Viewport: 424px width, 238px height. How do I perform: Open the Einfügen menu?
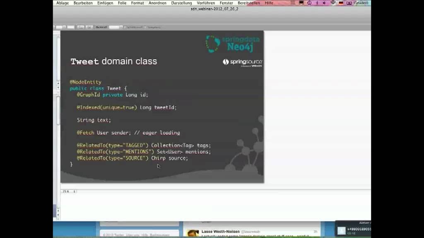pos(105,3)
